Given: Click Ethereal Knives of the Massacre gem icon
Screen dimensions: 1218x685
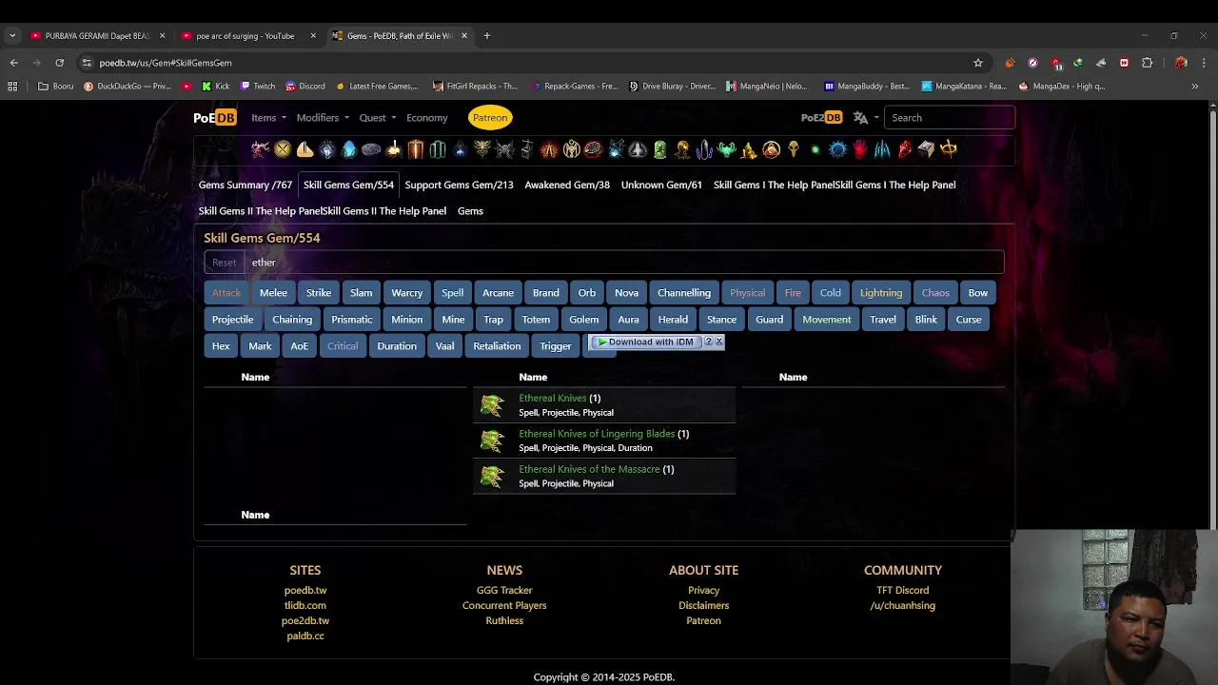Looking at the screenshot, I should pyautogui.click(x=492, y=476).
